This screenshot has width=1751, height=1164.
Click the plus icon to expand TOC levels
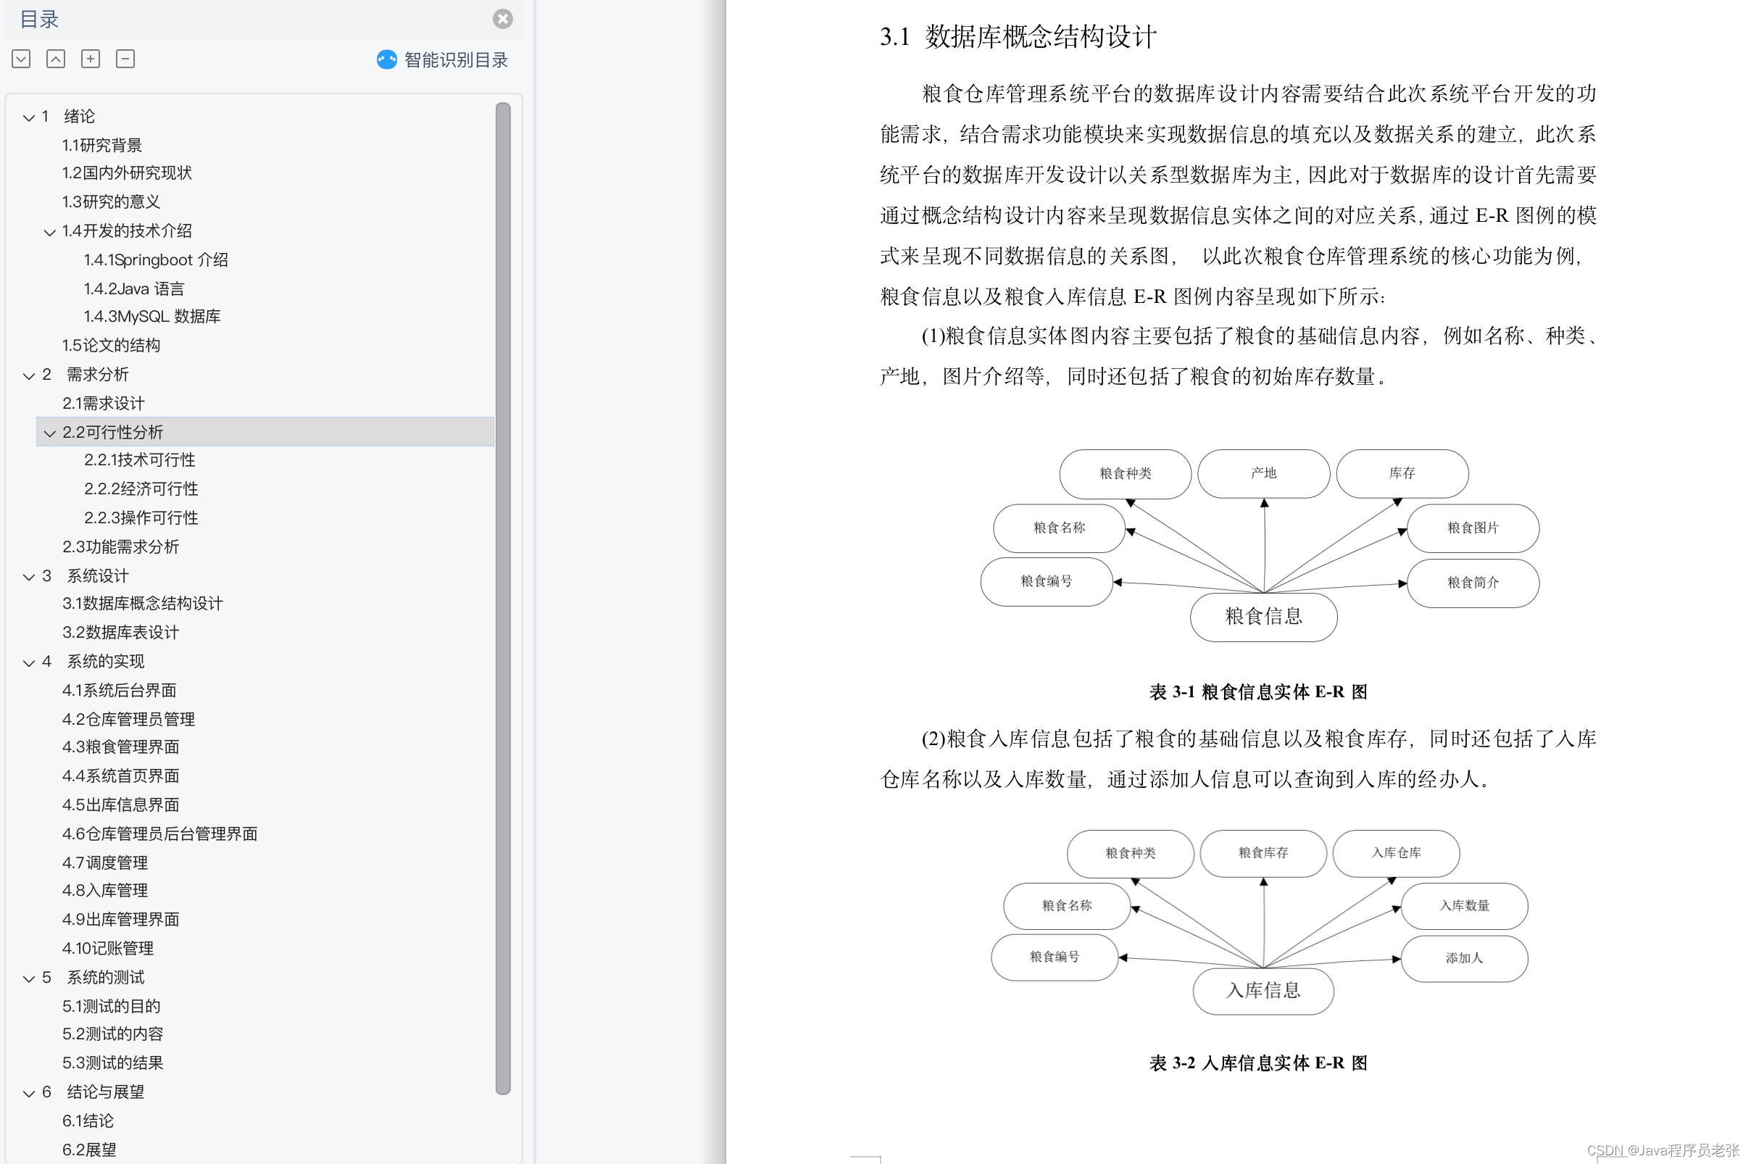[90, 59]
